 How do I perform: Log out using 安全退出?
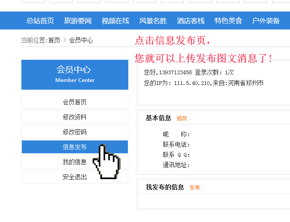(x=75, y=177)
